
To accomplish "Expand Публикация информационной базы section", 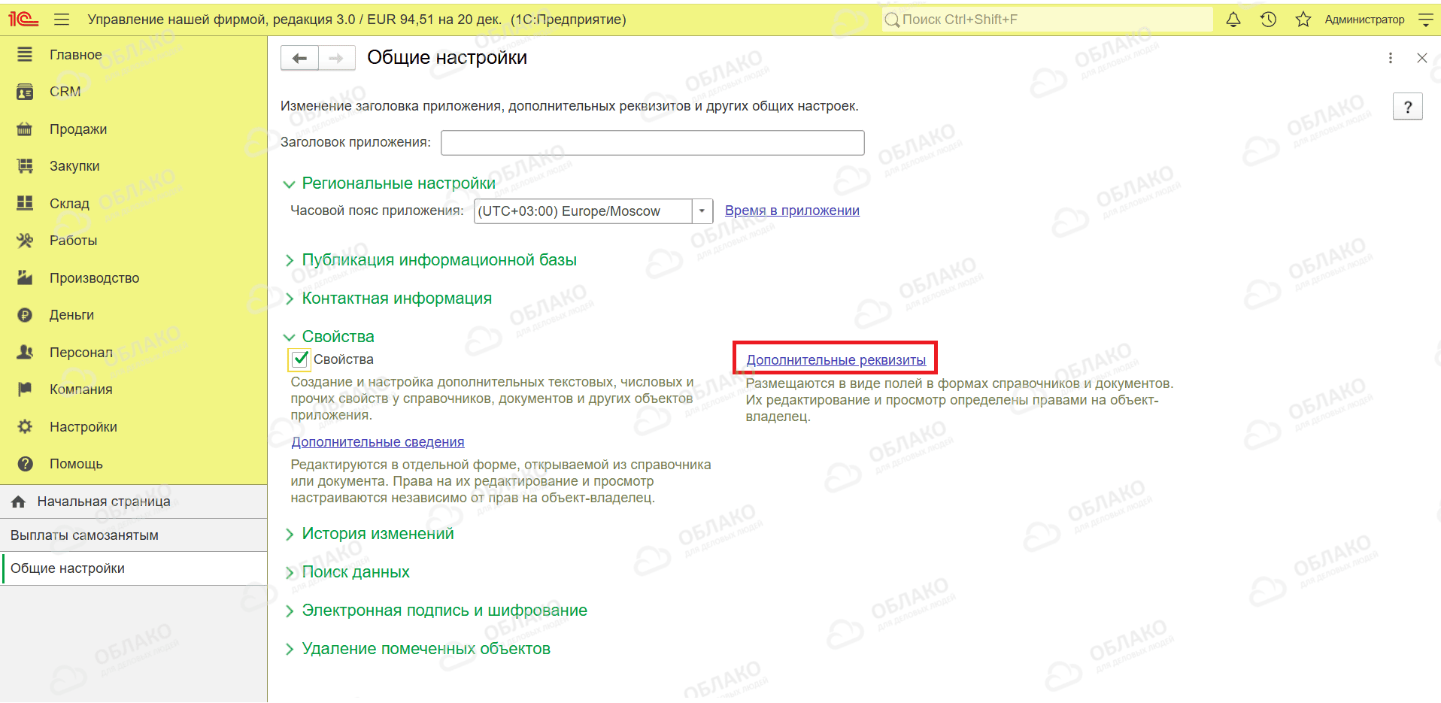I will tap(439, 260).
